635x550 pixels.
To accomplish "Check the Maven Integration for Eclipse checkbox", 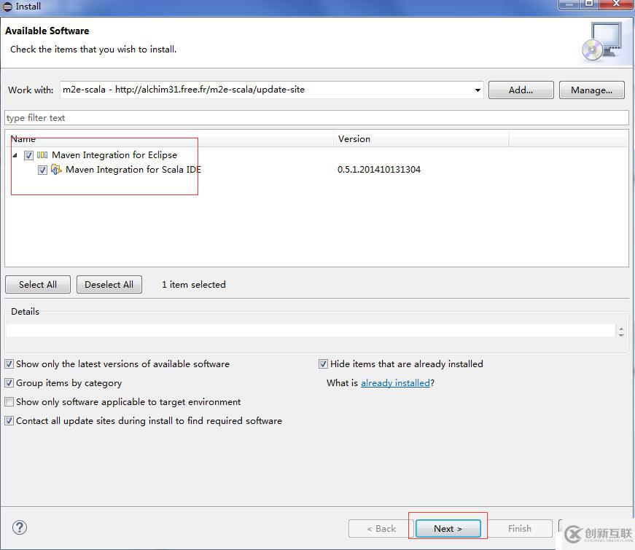I will coord(28,155).
